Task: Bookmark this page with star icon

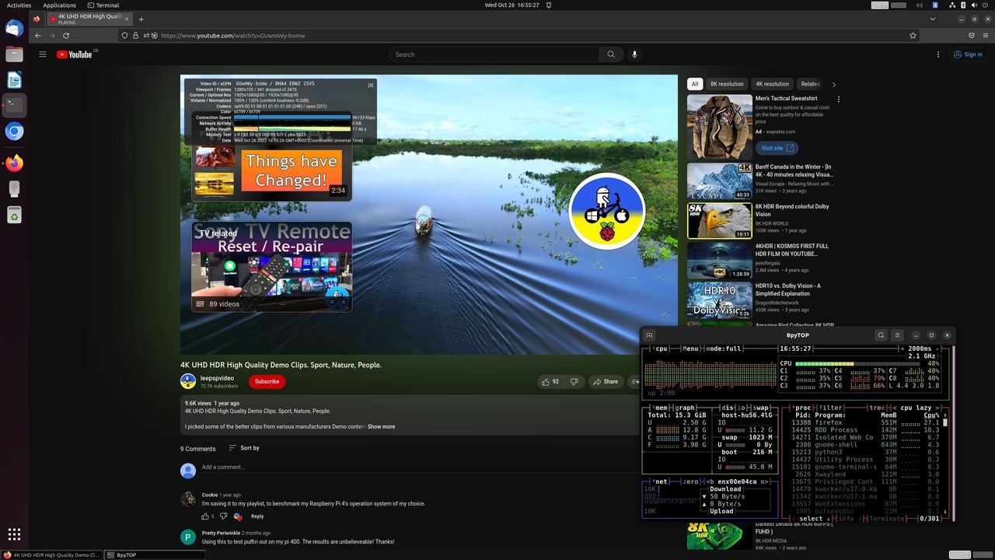Action: pyautogui.click(x=913, y=35)
